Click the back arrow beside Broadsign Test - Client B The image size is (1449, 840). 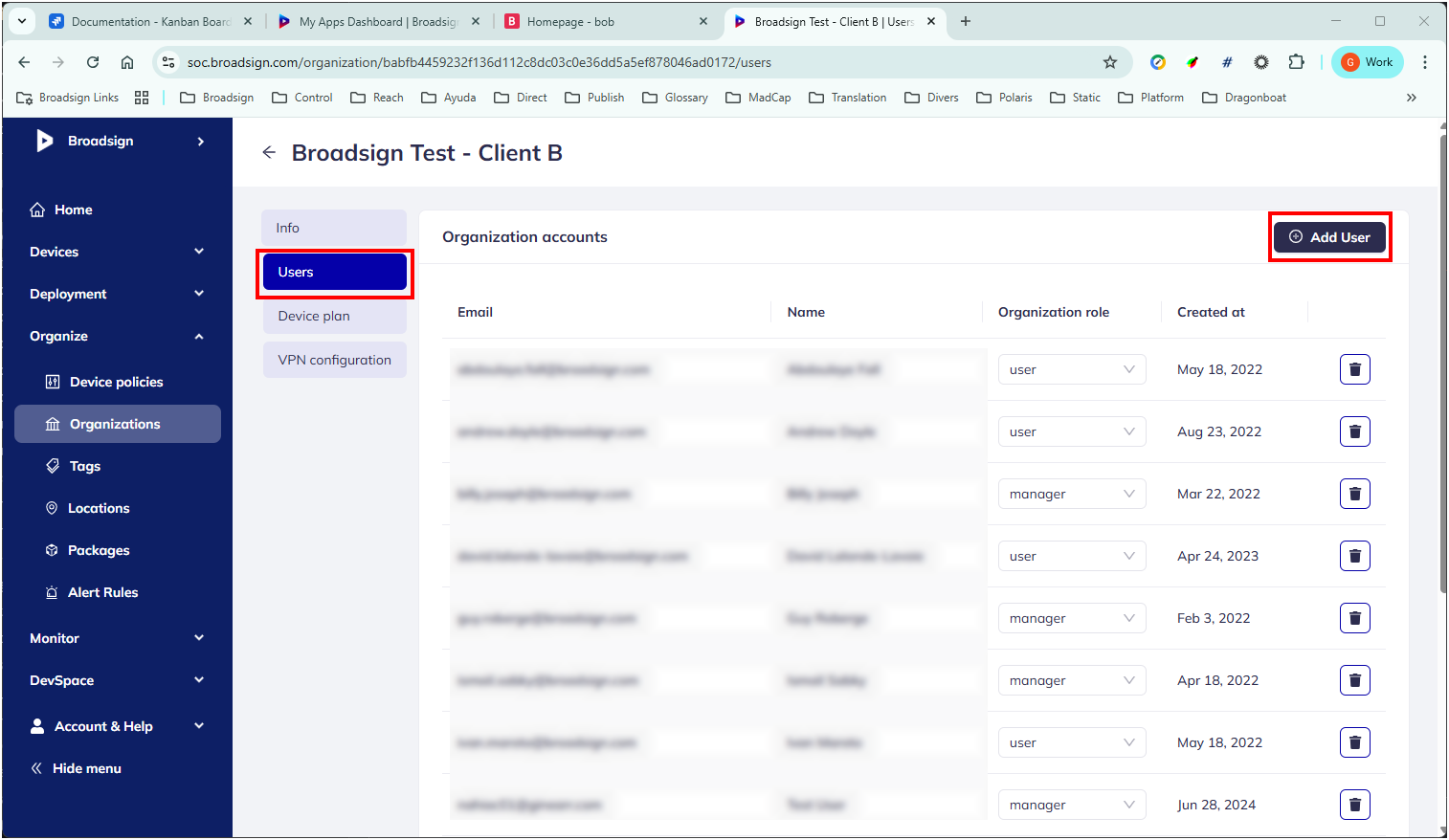click(x=269, y=153)
